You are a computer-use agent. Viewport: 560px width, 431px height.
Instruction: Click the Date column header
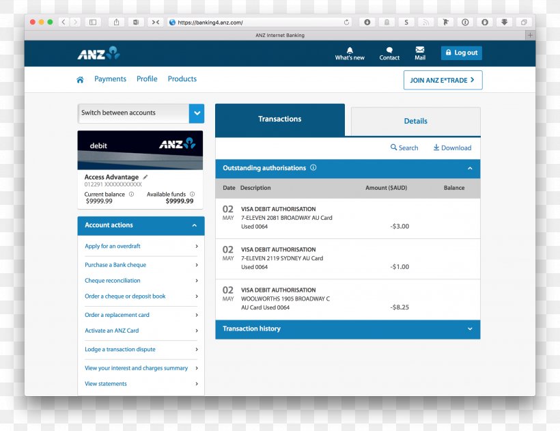pos(229,188)
